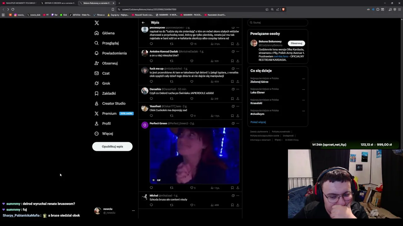Like fuck me up's post
Screen dimensions: 403x226
pos(191,82)
